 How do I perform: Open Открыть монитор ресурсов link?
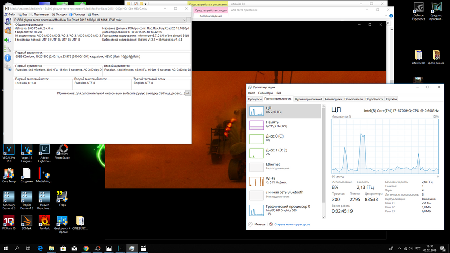click(290, 224)
